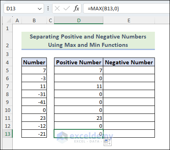170x150 pixels.
Task: Click the Select All corner triangle
Action: (x=9, y=21)
